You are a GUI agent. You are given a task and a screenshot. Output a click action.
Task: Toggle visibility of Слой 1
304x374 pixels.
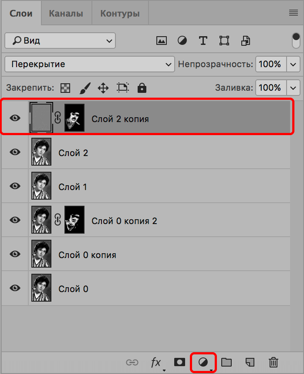[15, 186]
